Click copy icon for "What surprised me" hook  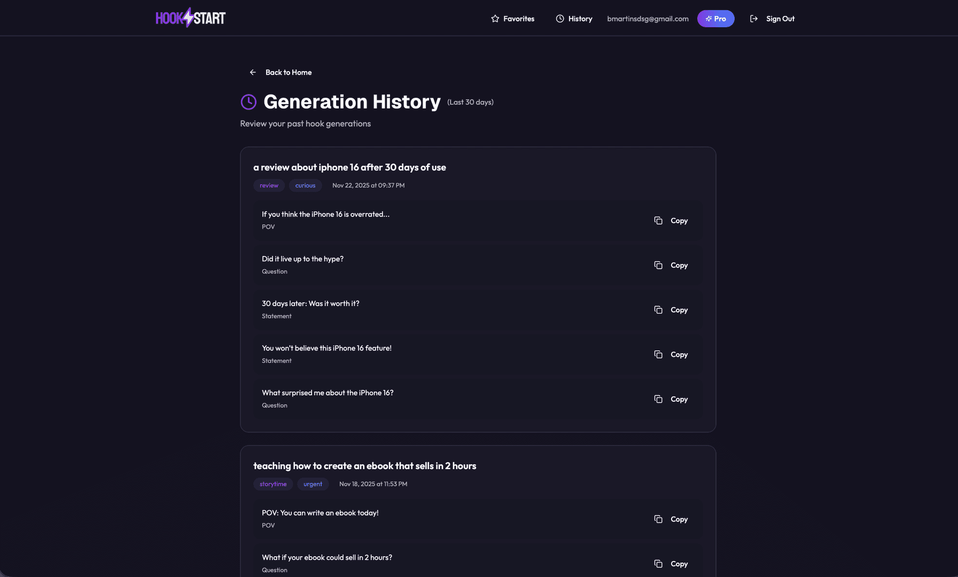point(658,399)
